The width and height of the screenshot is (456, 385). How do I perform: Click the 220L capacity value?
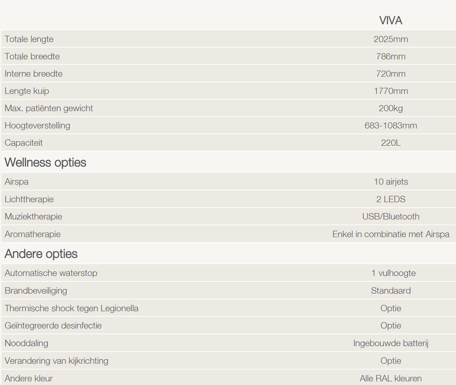[x=390, y=143]
